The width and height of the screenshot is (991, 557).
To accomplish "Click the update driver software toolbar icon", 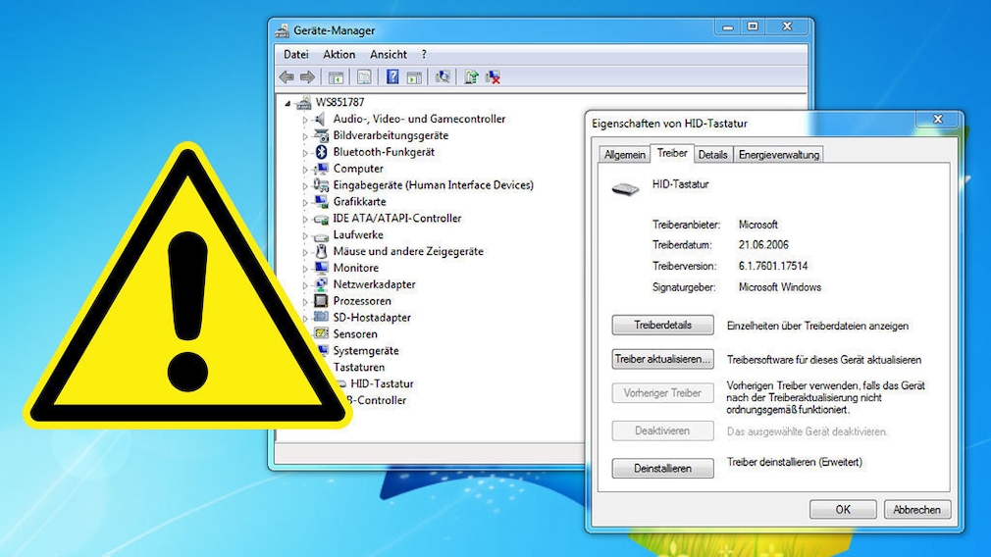I will click(471, 77).
